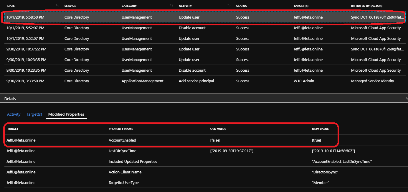Select the Add service principal log entry
Image resolution: width=408 pixels, height=192 pixels.
pos(196,81)
